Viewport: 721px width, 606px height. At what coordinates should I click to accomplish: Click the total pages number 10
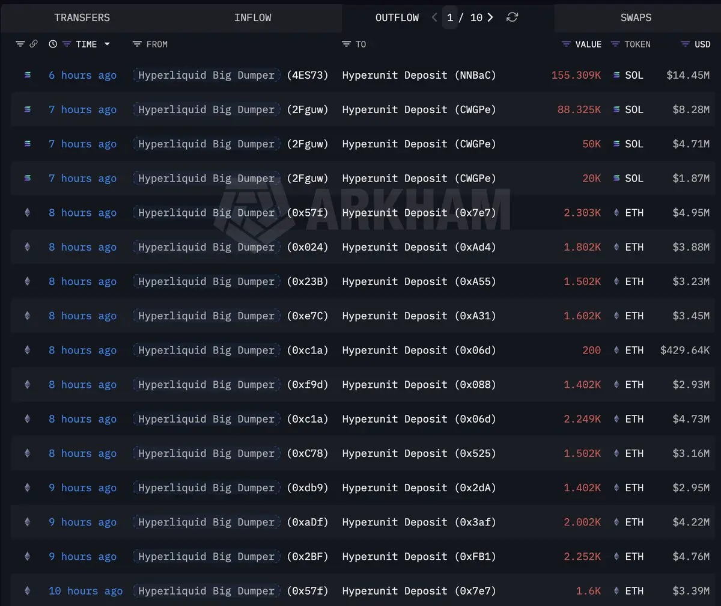(x=476, y=17)
